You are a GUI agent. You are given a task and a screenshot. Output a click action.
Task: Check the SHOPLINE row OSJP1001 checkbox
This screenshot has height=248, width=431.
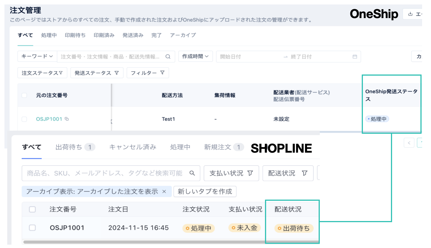pyautogui.click(x=33, y=228)
